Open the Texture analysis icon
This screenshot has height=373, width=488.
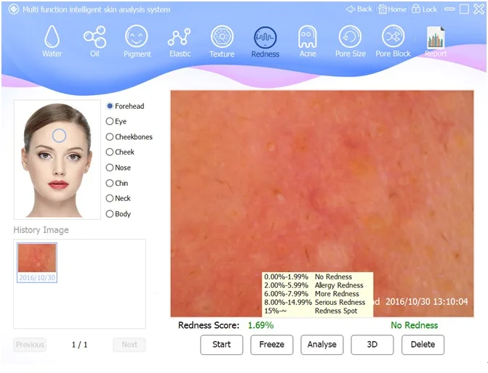click(x=222, y=37)
